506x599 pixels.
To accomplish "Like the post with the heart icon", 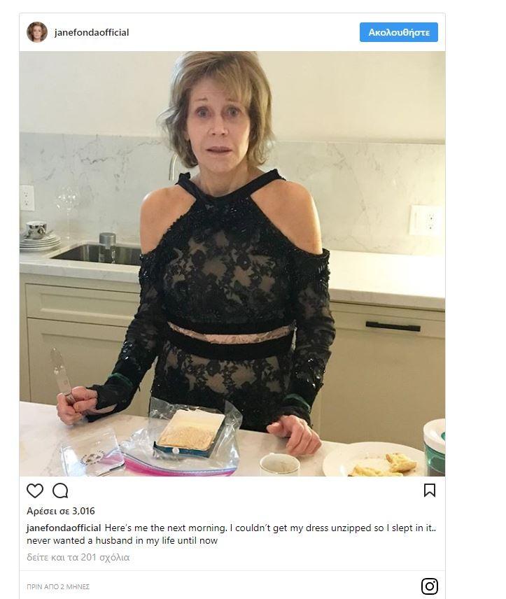I will 35,491.
